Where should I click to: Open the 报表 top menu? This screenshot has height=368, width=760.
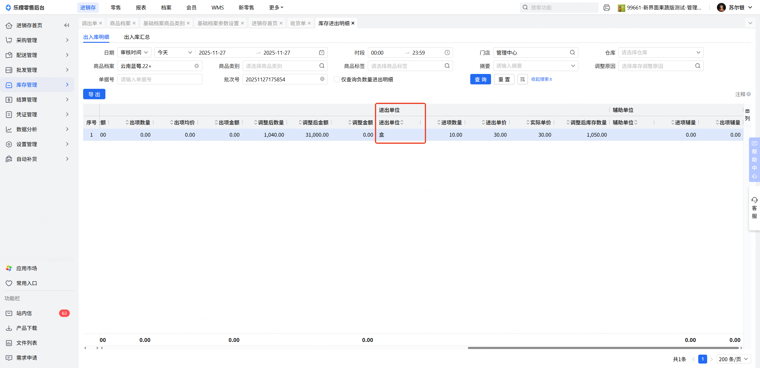141,7
